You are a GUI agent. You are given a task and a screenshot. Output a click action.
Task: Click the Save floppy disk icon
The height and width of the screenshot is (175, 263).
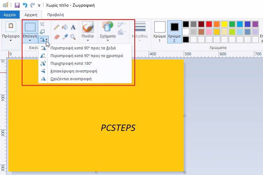[17, 5]
